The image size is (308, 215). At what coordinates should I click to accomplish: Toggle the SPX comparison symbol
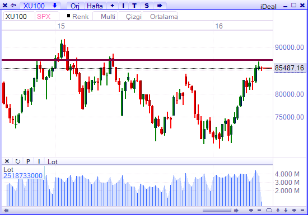tap(44, 16)
